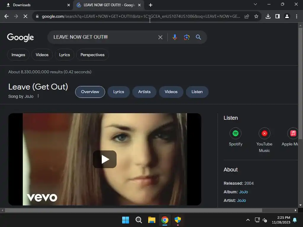Click the Leave (Get Out) song title
This screenshot has width=303, height=227.
pos(38,87)
